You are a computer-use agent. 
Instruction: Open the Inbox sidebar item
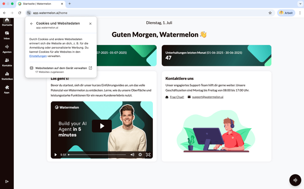pos(7,35)
